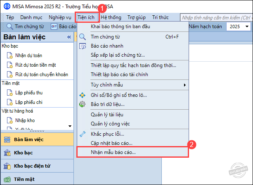Collapse the Bàn làm việc panel chevrons
Image resolution: width=253 pixels, height=185 pixels.
[x=69, y=37]
